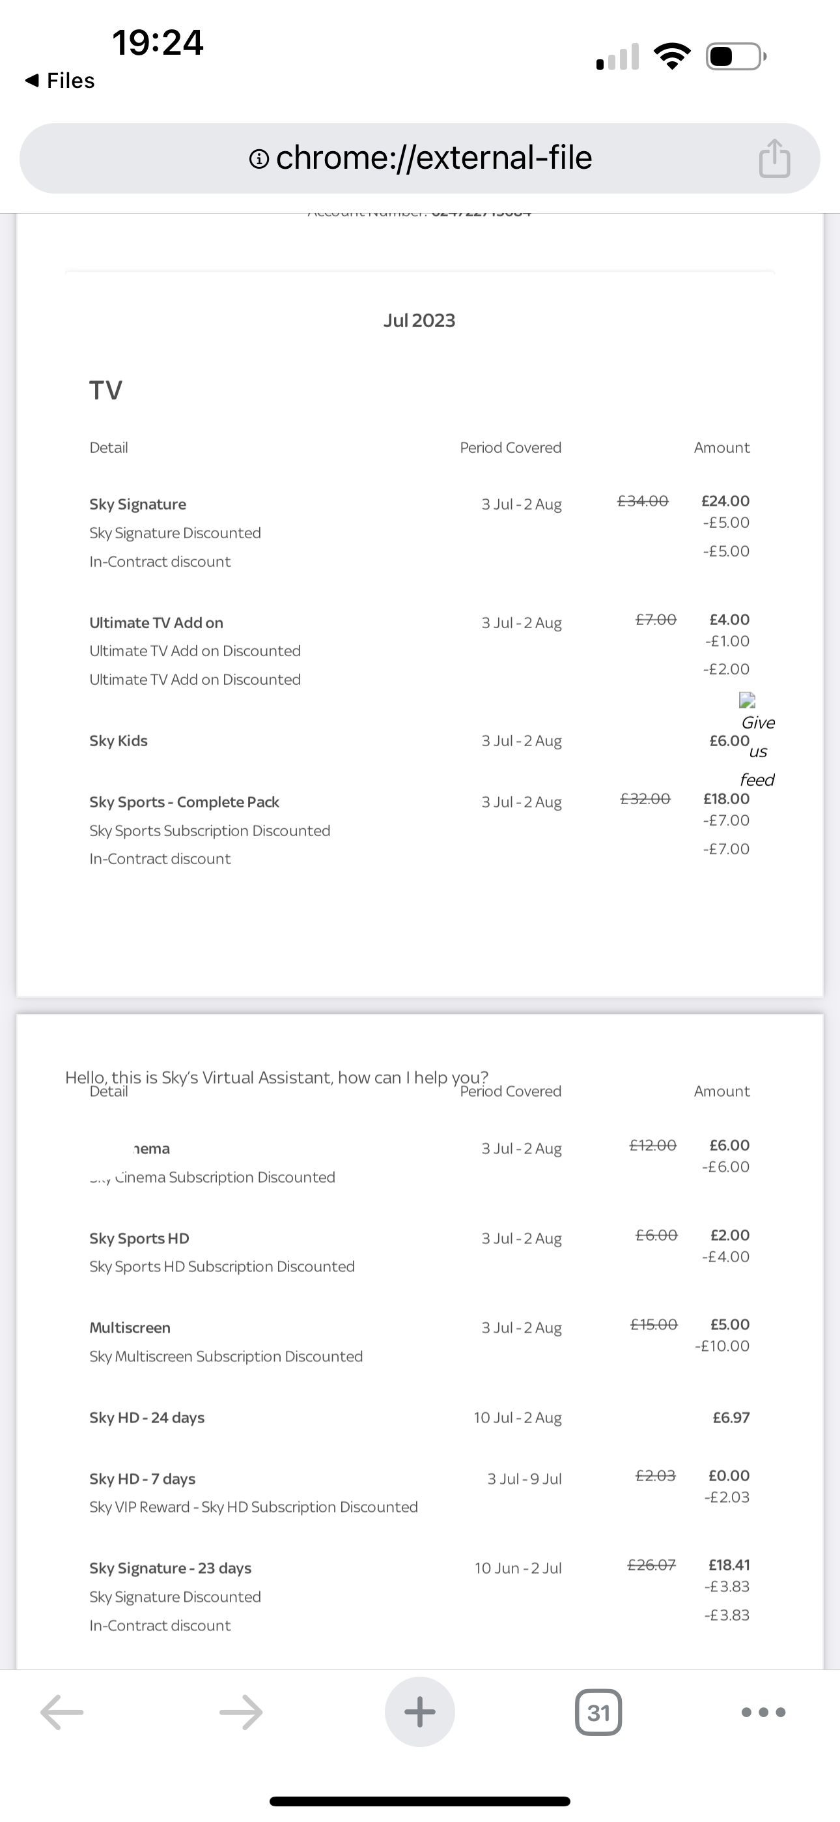840x1822 pixels.
Task: Open Chrome's three-dot overflow menu
Action: coord(764,1712)
